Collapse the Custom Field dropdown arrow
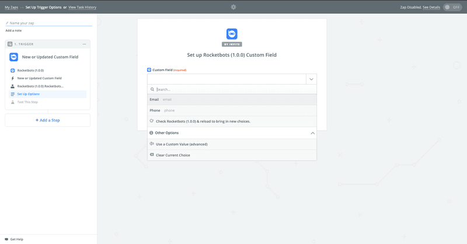This screenshot has width=467, height=244. pyautogui.click(x=311, y=79)
